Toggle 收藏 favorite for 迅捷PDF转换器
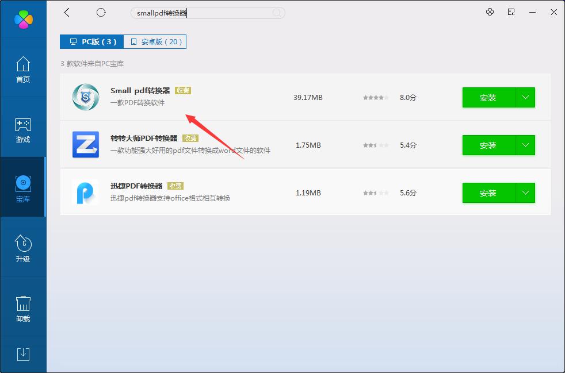The height and width of the screenshot is (373, 565). (176, 186)
